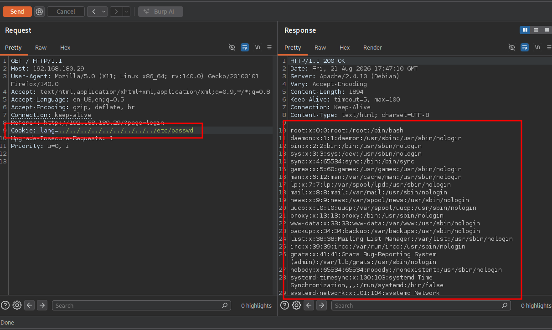This screenshot has width=552, height=330.
Task: Jump to previous match in Response search
Action: (x=309, y=305)
